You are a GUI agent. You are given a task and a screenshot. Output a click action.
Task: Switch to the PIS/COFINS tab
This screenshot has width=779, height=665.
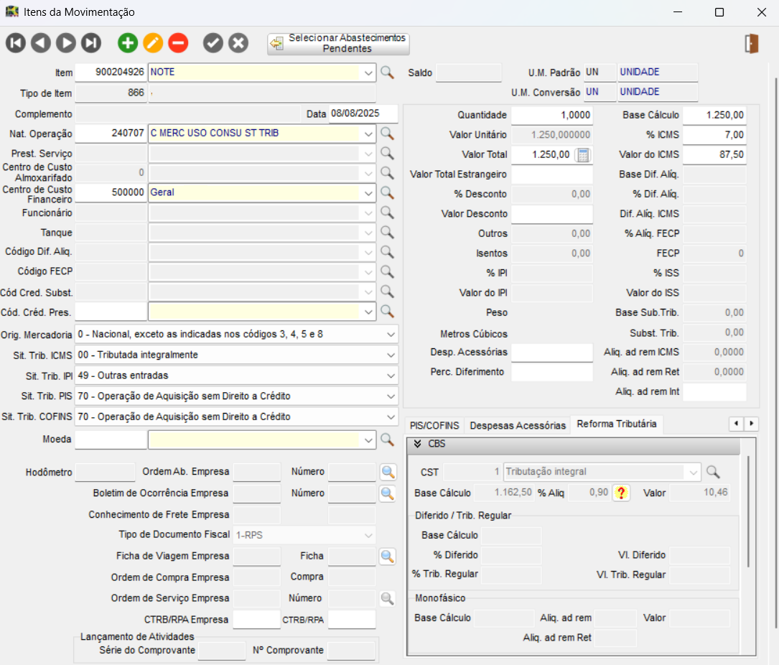click(x=434, y=425)
